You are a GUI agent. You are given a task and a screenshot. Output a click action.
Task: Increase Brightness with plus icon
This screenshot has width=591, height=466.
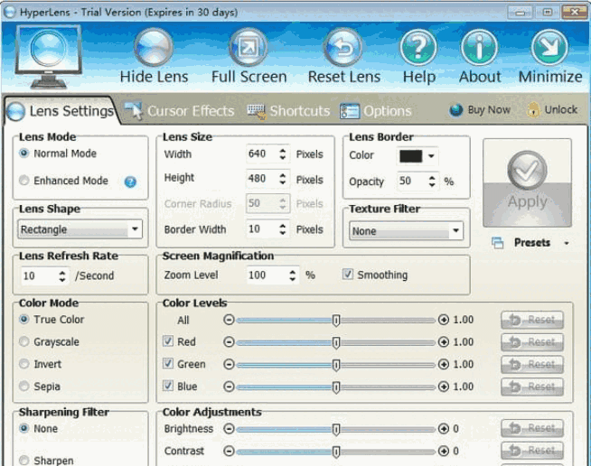point(444,429)
